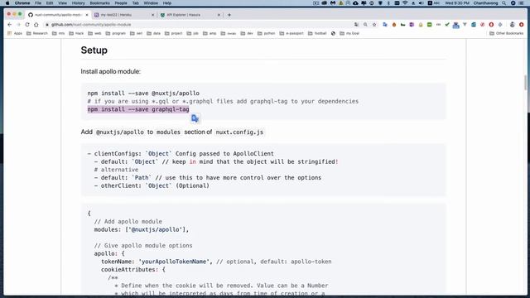Image resolution: width=530 pixels, height=298 pixels.
Task: Click the browser back arrow
Action: click(x=9, y=25)
